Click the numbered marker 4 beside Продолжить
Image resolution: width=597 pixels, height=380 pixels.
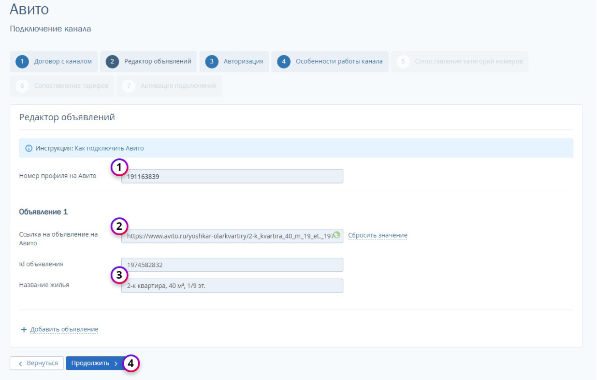tap(131, 364)
